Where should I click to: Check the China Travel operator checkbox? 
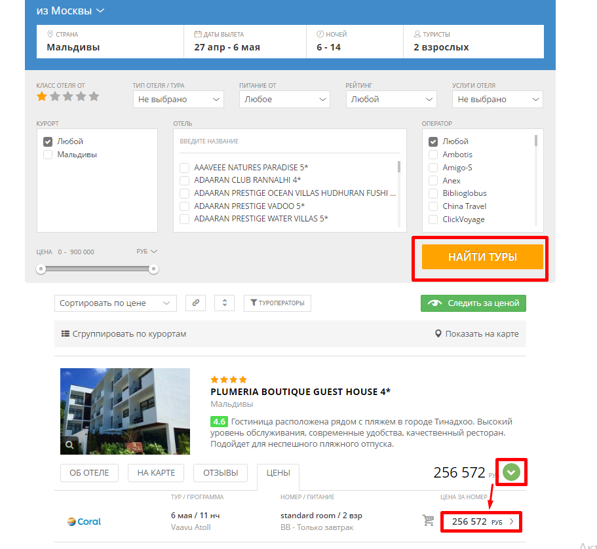point(433,206)
